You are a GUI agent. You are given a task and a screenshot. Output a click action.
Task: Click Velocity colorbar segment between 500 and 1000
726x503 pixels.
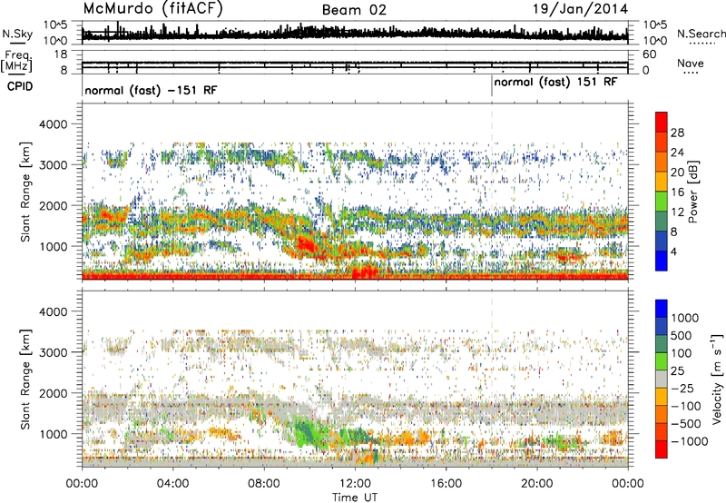(x=662, y=326)
